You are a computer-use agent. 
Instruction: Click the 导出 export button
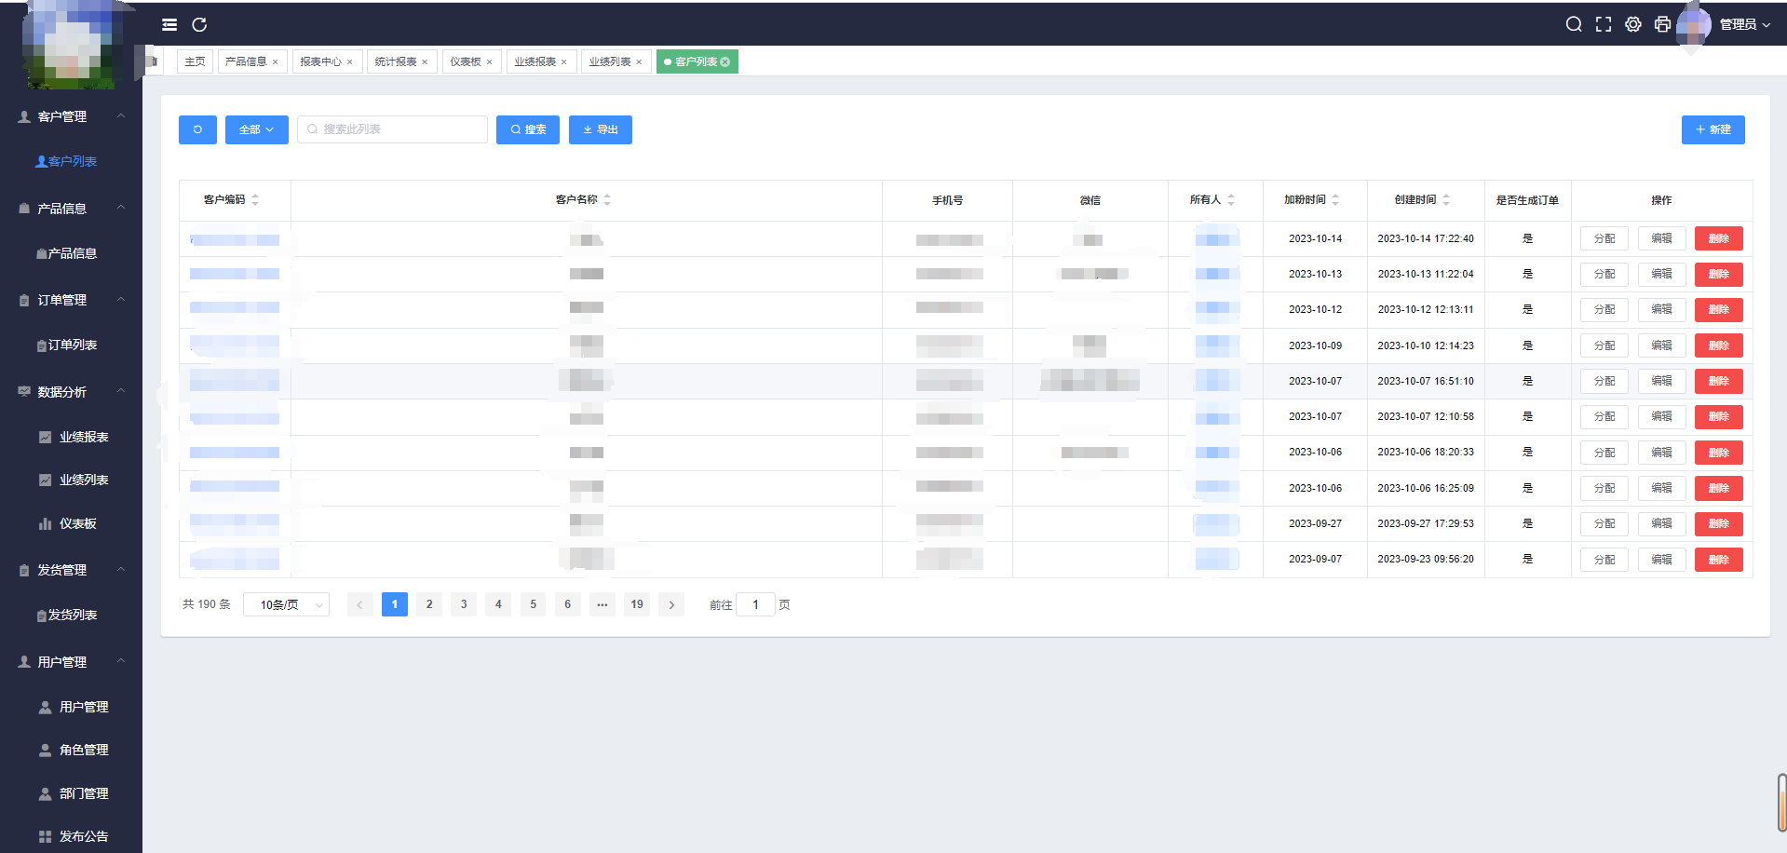(601, 129)
